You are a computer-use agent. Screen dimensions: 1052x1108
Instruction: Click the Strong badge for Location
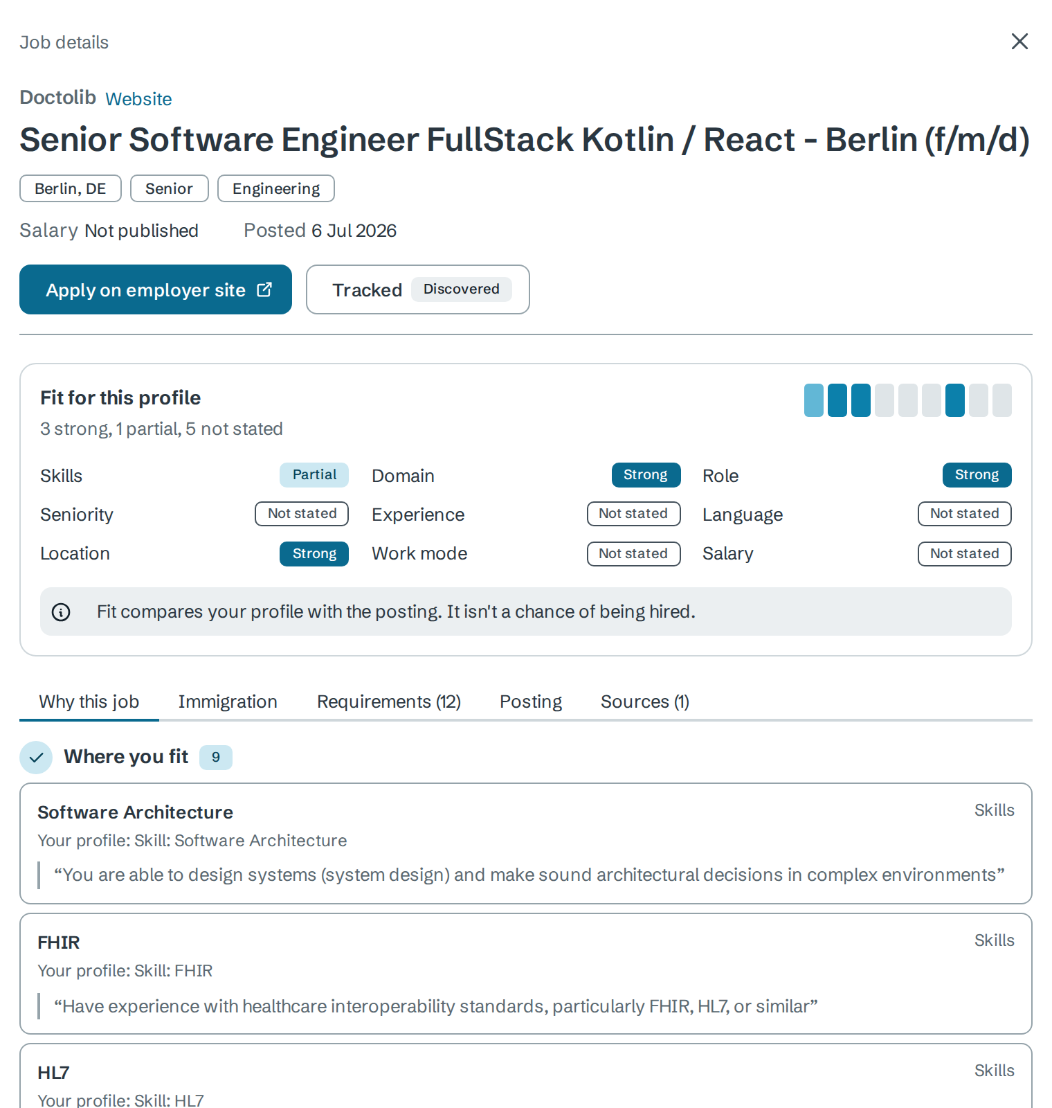(x=314, y=554)
